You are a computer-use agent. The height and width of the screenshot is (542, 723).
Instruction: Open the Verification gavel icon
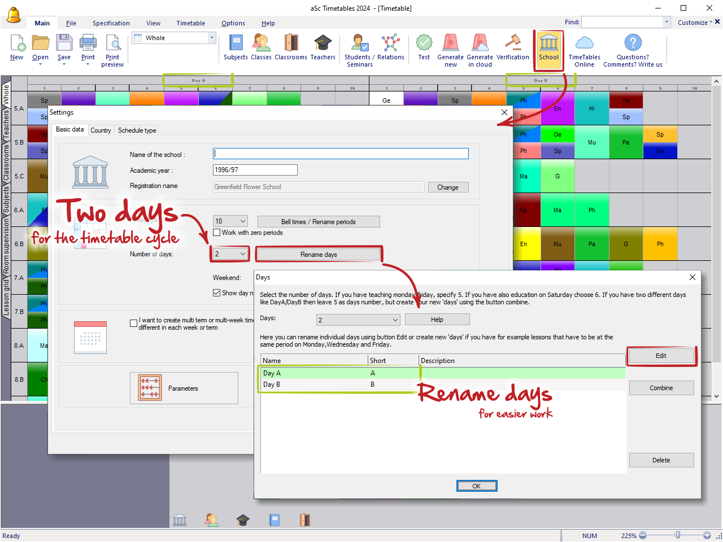pos(513,47)
